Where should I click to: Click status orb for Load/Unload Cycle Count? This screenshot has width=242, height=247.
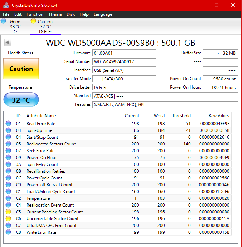(x=8, y=191)
